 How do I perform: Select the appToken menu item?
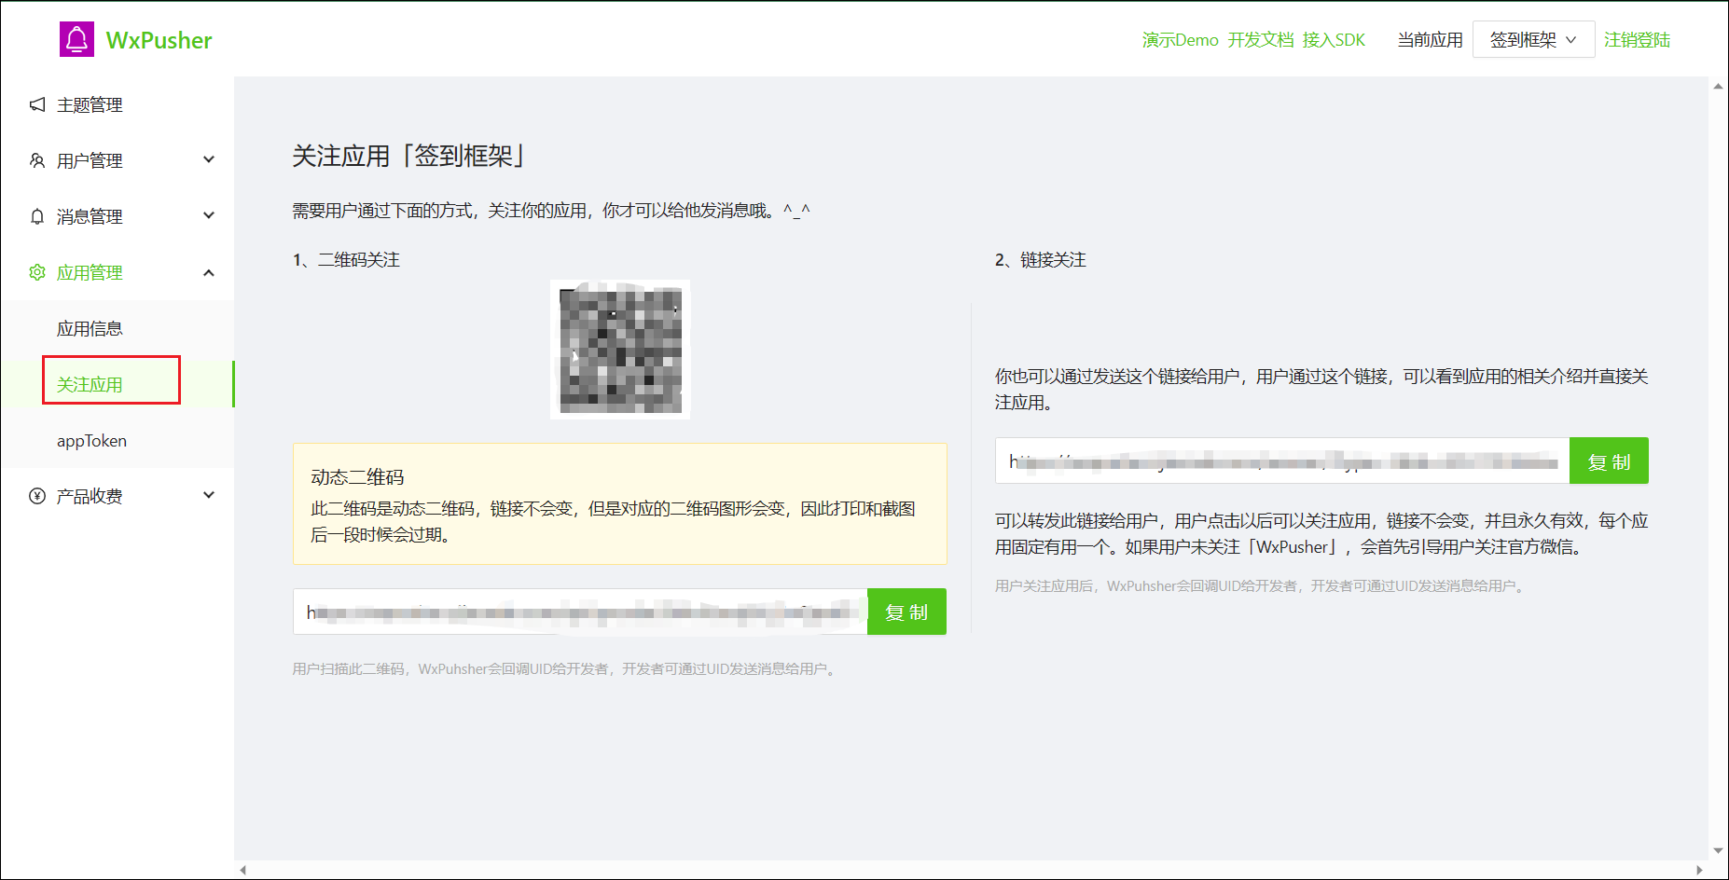(91, 441)
